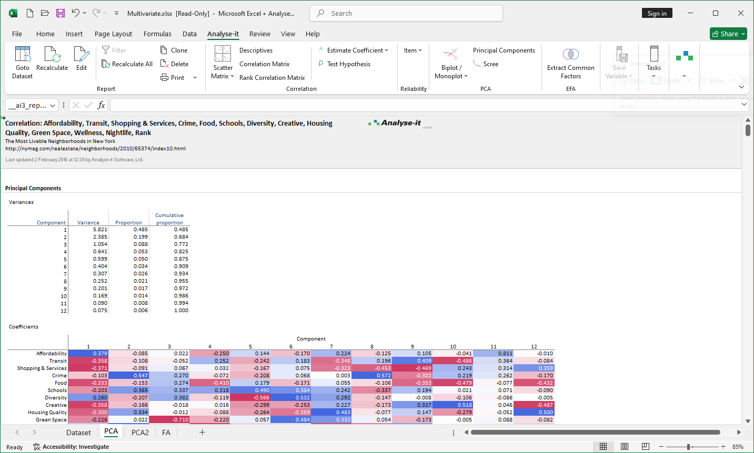Open the Share dropdown
This screenshot has width=754, height=453.
pyautogui.click(x=728, y=34)
